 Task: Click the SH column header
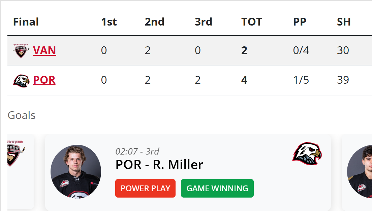(344, 22)
